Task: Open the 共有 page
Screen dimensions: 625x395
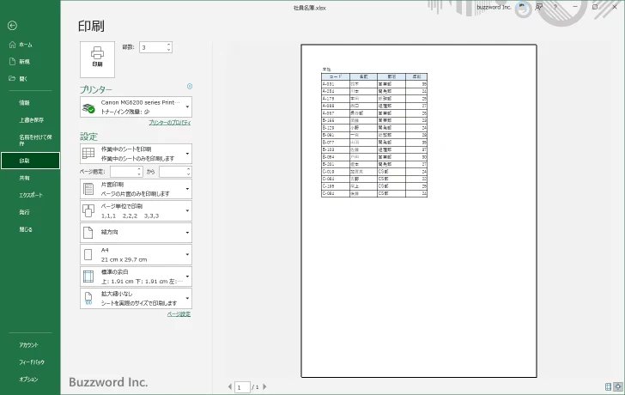Action: pyautogui.click(x=24, y=178)
